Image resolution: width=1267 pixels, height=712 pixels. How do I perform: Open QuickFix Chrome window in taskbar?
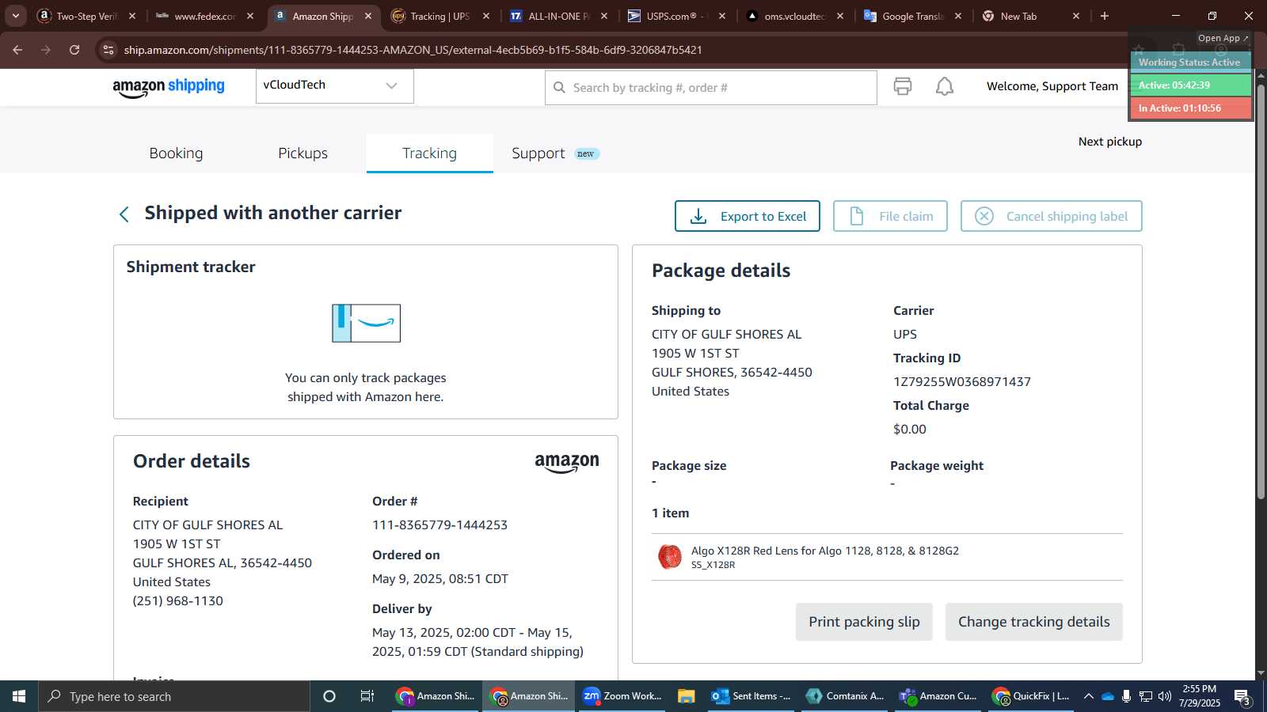click(1032, 696)
